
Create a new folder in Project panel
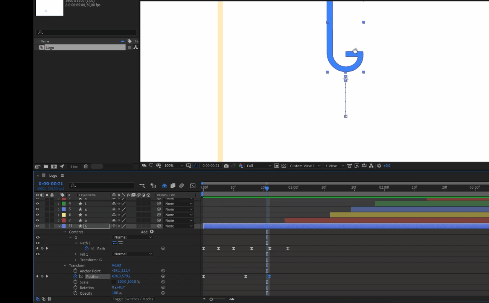[x=46, y=166]
